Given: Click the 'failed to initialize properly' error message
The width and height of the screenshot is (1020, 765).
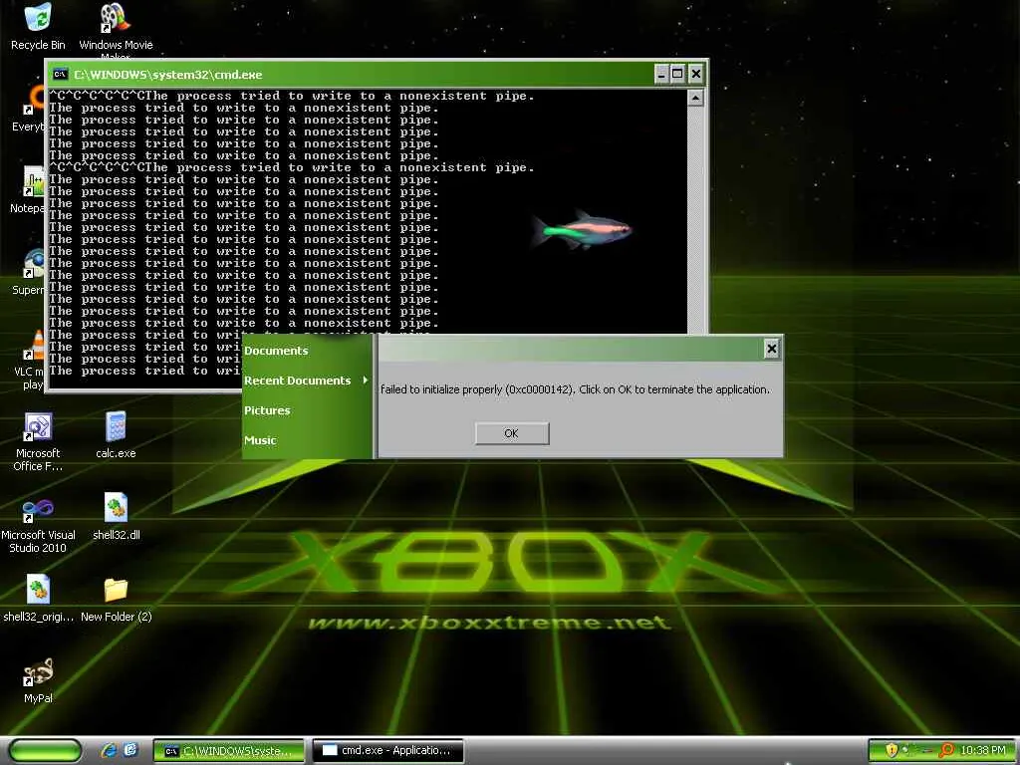Looking at the screenshot, I should 575,389.
